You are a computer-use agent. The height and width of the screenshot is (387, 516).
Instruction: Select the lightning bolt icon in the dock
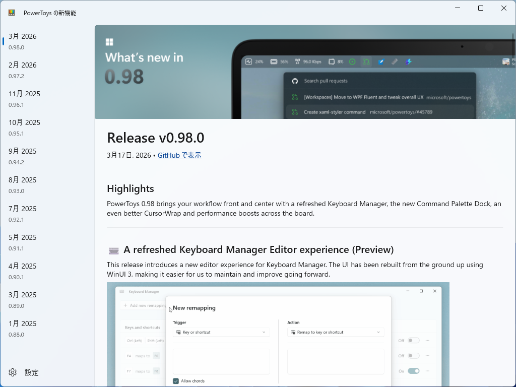click(x=408, y=61)
